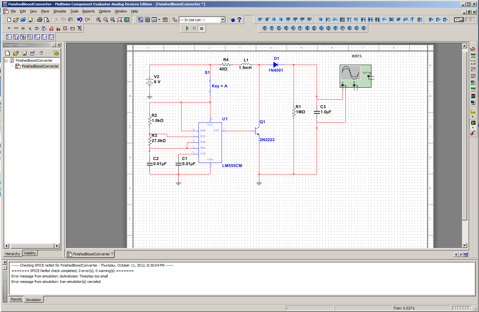The width and height of the screenshot is (479, 312).
Task: Zoom out of the schematic
Action: (106, 20)
